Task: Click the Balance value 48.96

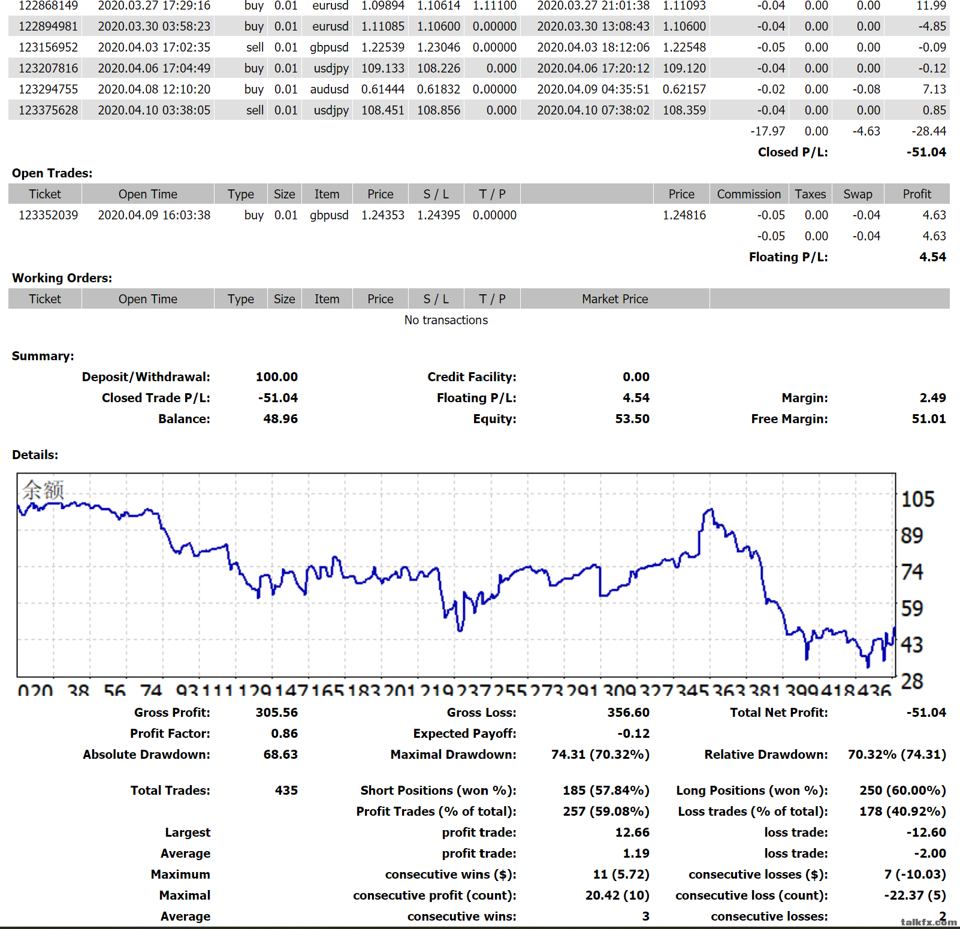Action: click(280, 419)
